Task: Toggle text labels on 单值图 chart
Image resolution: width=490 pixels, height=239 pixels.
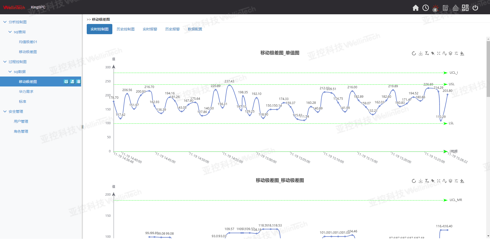Action: click(x=427, y=53)
